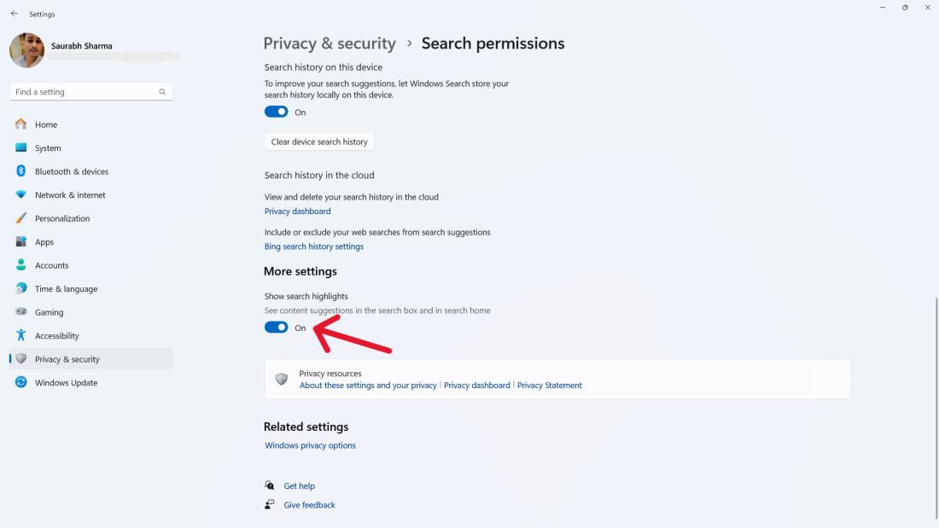Viewport: 939px width, 528px height.
Task: Click the Find a setting search box
Action: pos(84,92)
